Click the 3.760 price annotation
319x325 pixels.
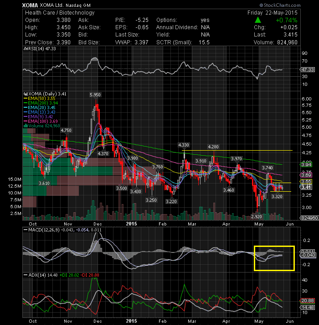click(158, 167)
